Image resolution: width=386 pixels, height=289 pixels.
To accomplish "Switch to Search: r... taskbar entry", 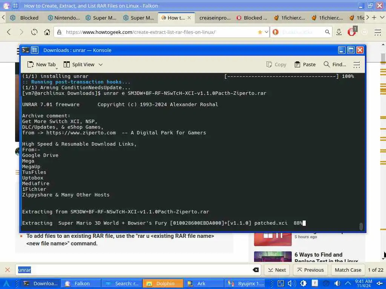I will coord(122,283).
